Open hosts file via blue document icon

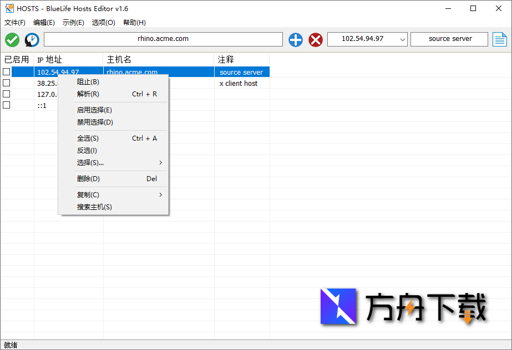pyautogui.click(x=500, y=39)
